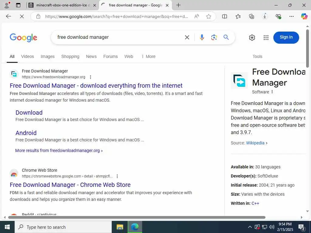Image resolution: width=311 pixels, height=233 pixels.
Task: Open freedownloadmanager.org result options menu
Action: [x=91, y=77]
